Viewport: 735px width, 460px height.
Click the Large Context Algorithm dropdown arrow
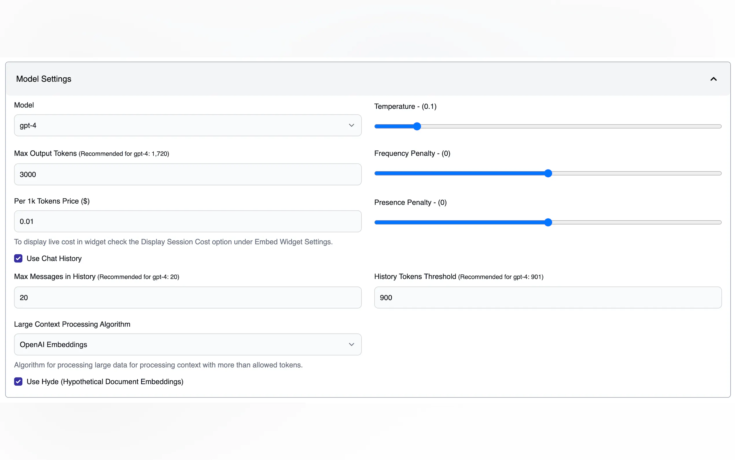pyautogui.click(x=351, y=344)
